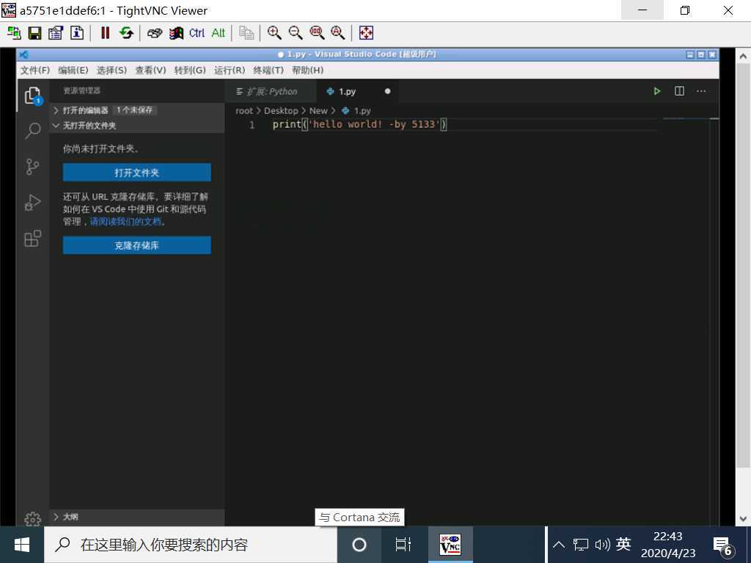Open the 选择(S) menu

[x=111, y=70]
